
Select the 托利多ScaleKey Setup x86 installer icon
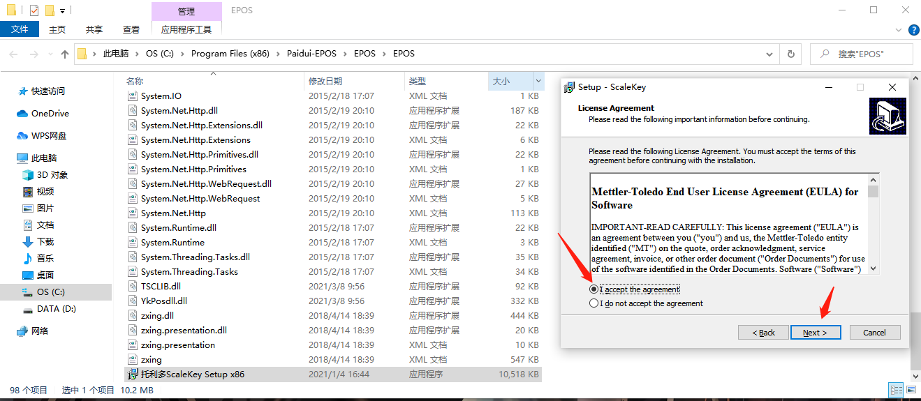[x=133, y=374]
